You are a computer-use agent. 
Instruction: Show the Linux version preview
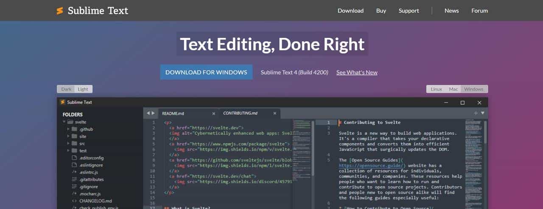tap(437, 89)
